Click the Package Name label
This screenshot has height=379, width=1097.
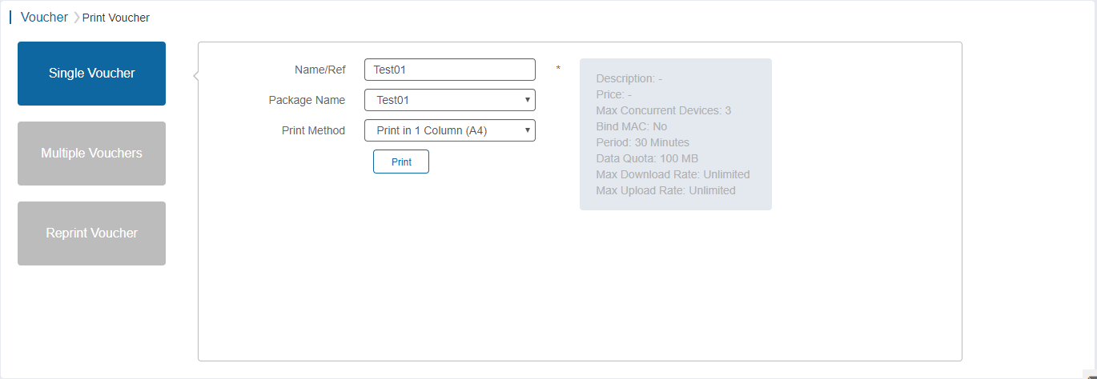pos(307,100)
